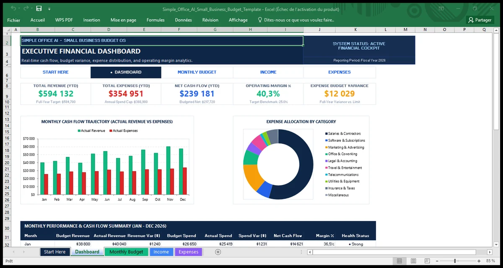This screenshot has height=268, width=503.
Task: Open the Fichier menu
Action: 13,20
